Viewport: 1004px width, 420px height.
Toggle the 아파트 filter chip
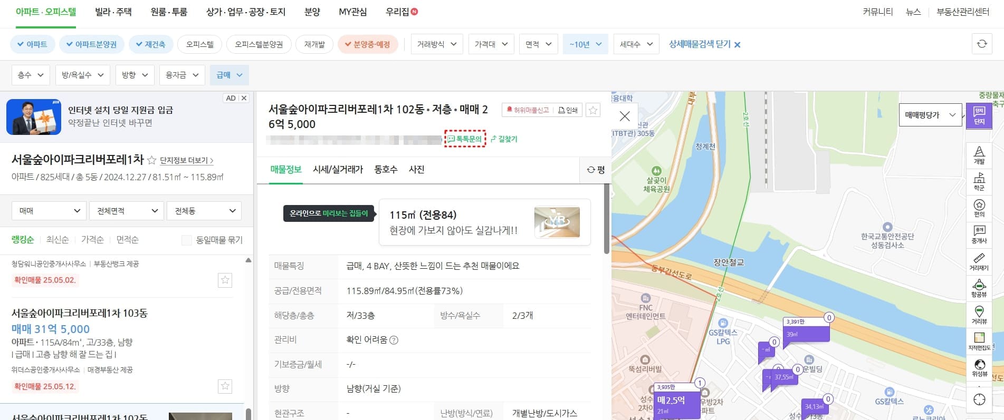(x=32, y=44)
